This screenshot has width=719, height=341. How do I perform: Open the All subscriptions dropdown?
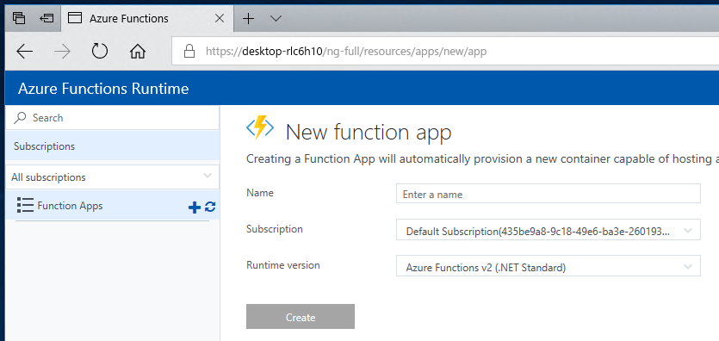point(112,177)
